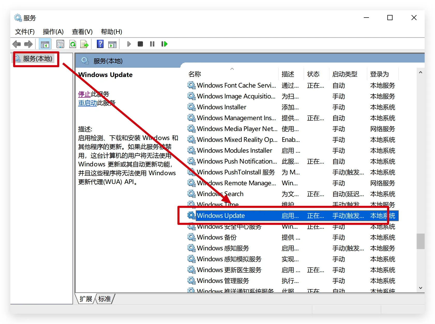Select the Windows Image Acquisitio... service
435x324 pixels.
click(x=236, y=96)
